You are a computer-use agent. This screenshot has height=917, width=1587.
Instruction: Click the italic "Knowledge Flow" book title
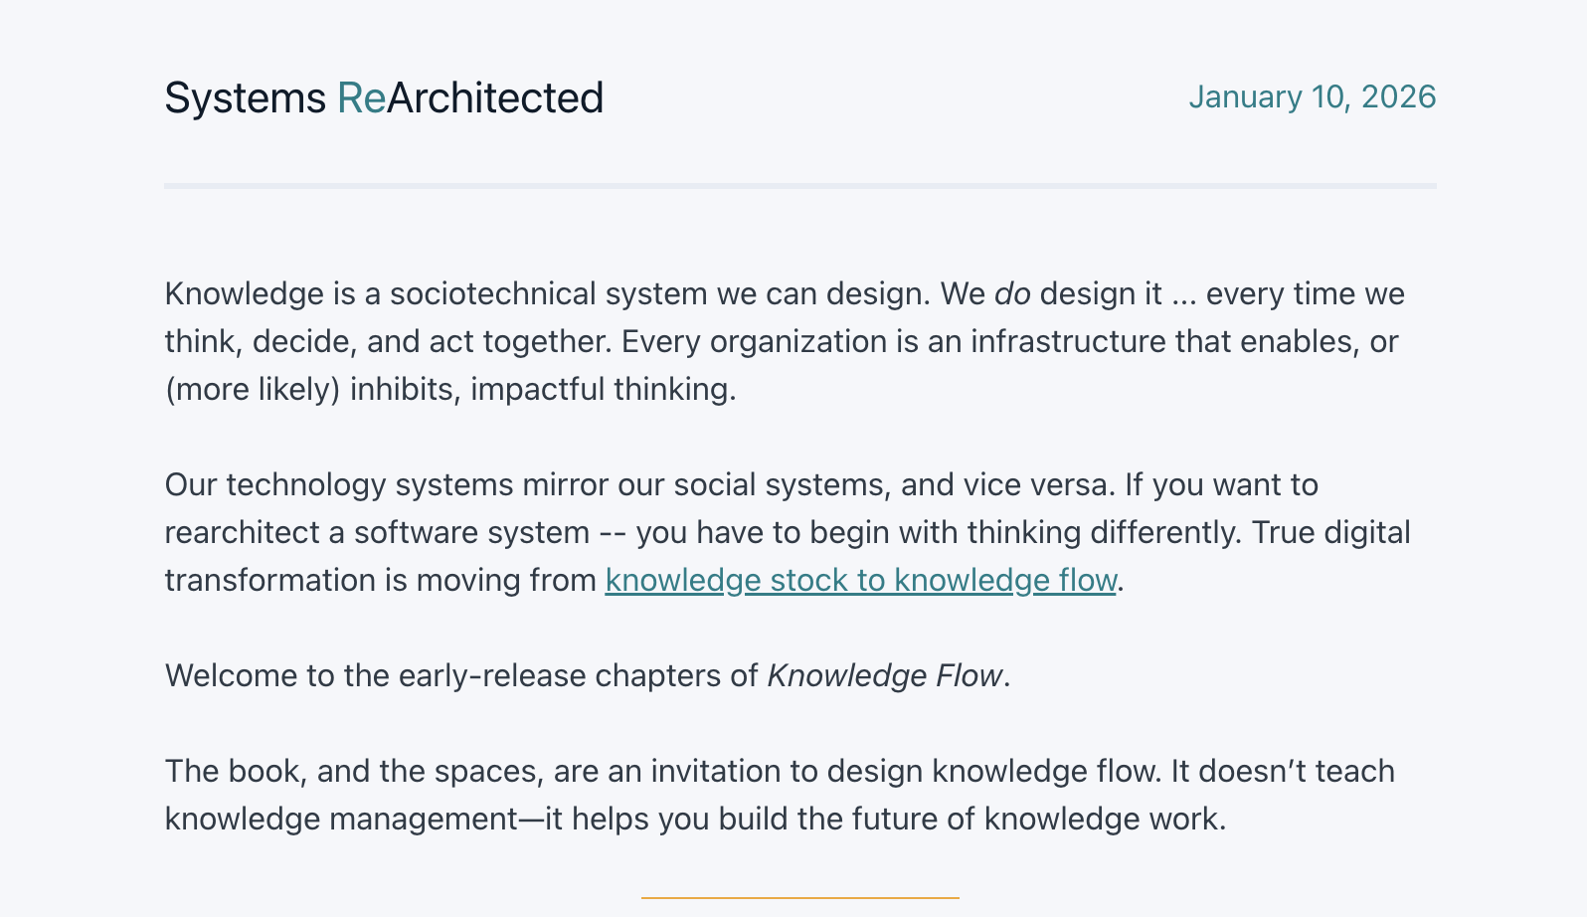(x=885, y=676)
